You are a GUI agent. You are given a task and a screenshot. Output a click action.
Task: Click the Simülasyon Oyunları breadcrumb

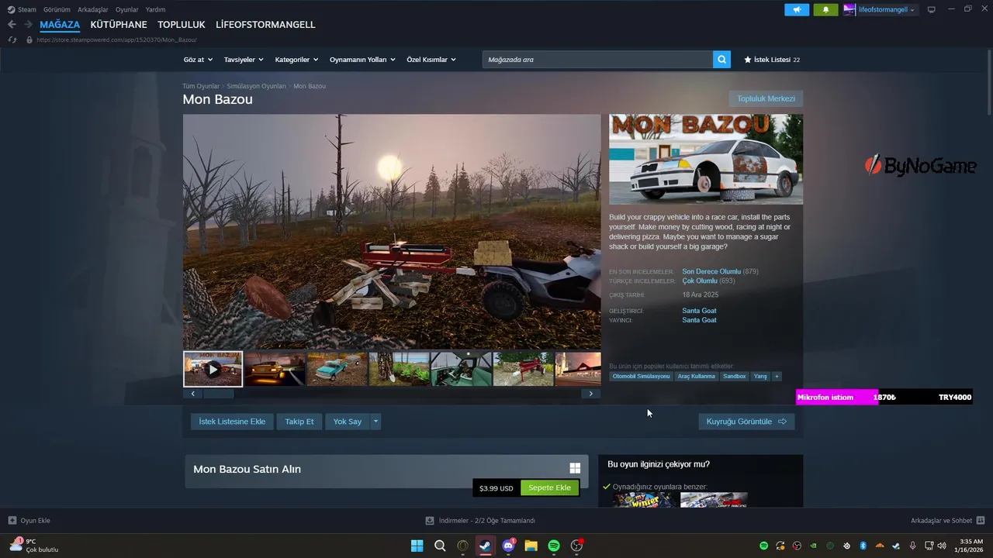[256, 86]
